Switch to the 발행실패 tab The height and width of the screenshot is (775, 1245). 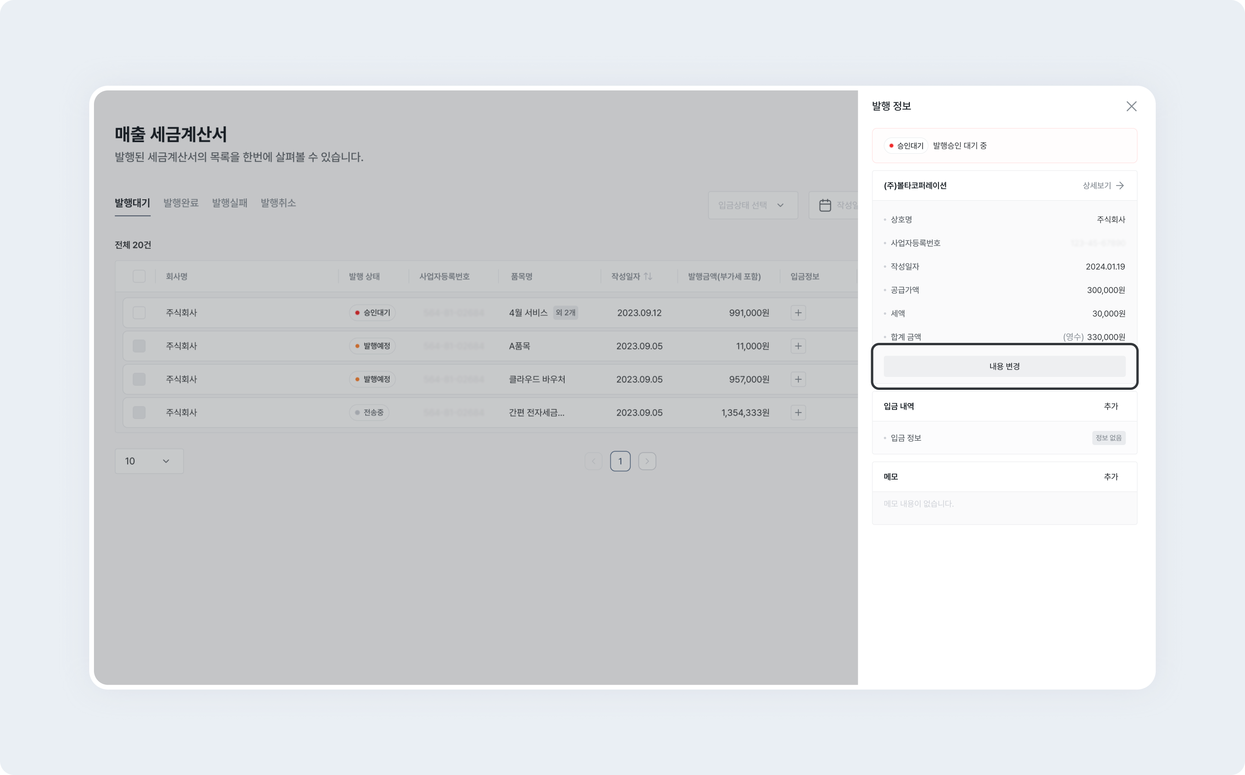point(229,203)
